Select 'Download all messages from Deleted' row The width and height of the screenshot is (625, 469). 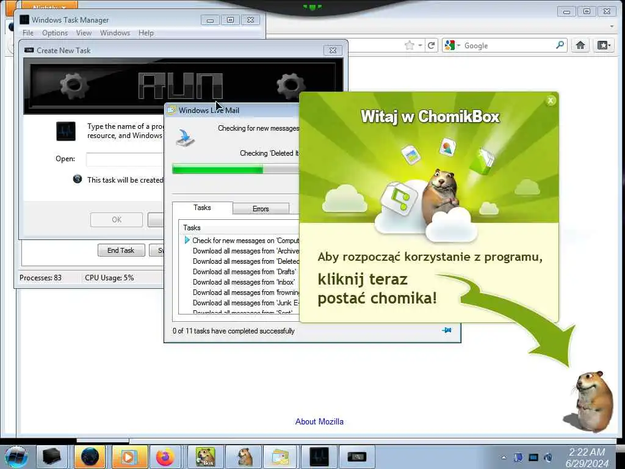[246, 261]
